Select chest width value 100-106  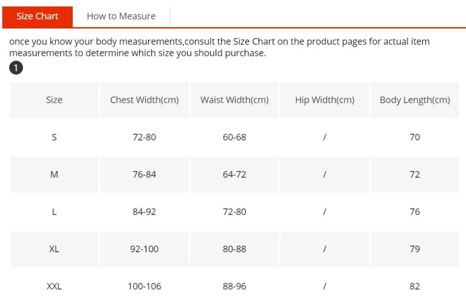(144, 286)
